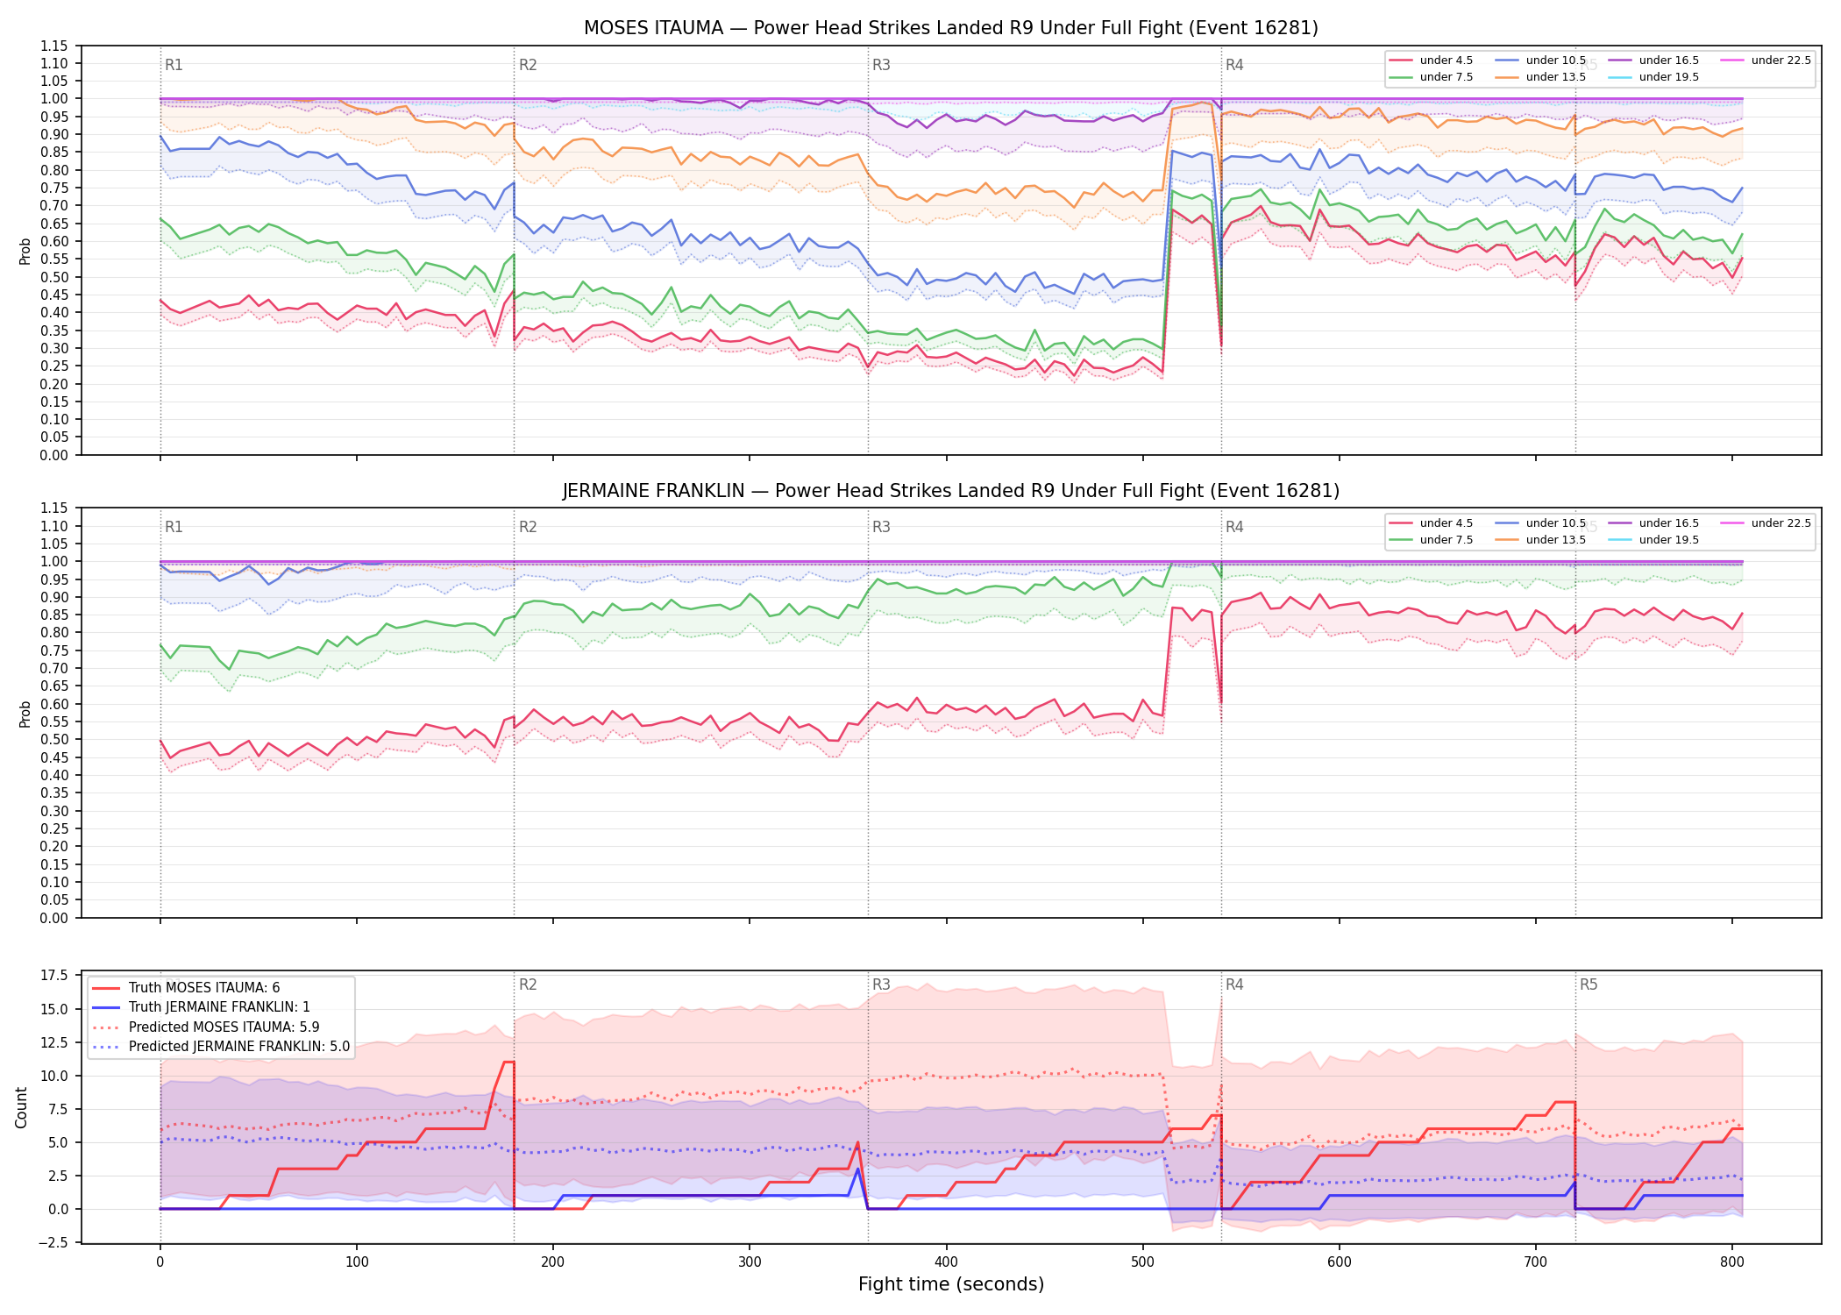The image size is (1841, 1315).
Task: Select 'under 7.5' in Moses Itauma legend
Action: pos(1432,77)
